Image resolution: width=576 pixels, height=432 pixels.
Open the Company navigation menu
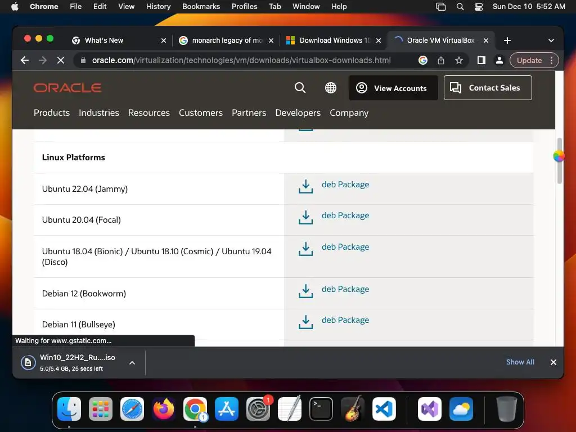[x=349, y=112]
